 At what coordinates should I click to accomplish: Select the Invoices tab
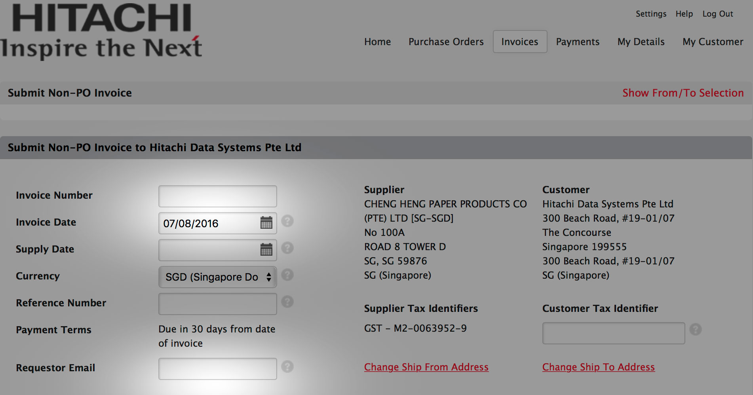point(520,42)
